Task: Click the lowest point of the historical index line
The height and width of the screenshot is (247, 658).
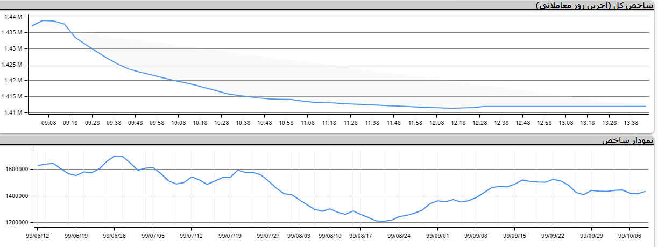Action: click(384, 221)
